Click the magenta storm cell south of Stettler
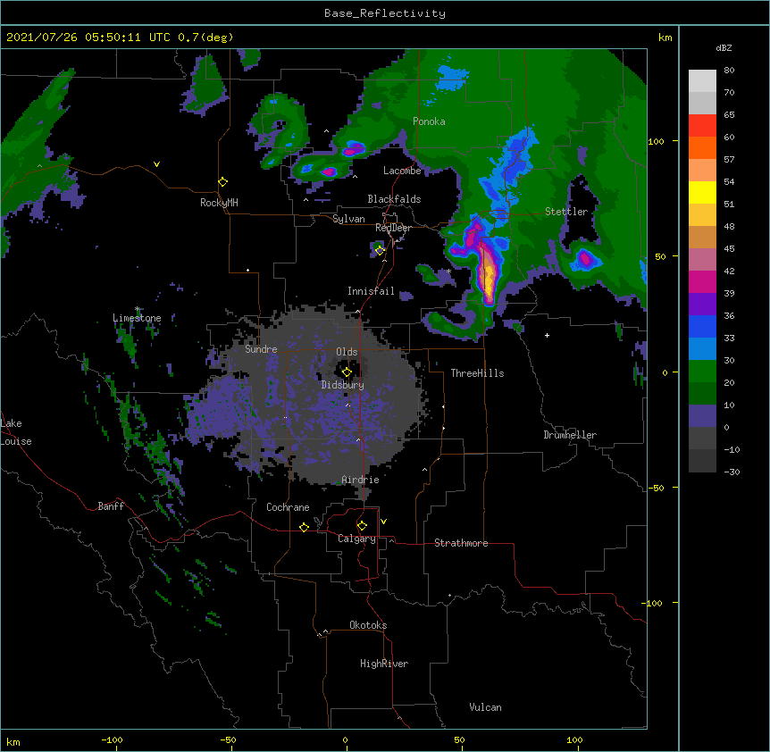Screen dimensions: 770x752 [585, 257]
